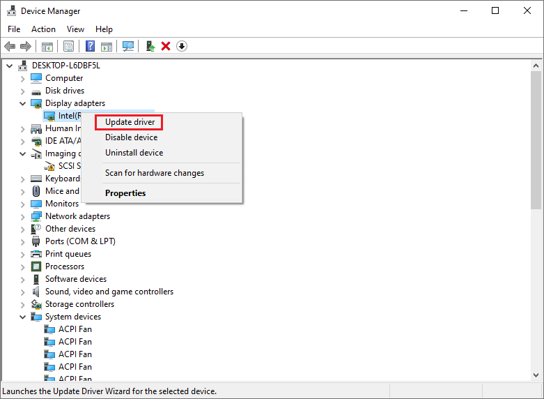
Task: Click the Show/Hide Action Pane icon
Action: click(x=107, y=46)
